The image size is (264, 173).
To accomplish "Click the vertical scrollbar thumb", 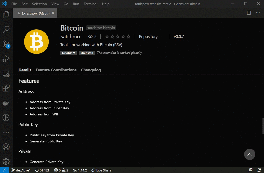I will pos(263,126).
